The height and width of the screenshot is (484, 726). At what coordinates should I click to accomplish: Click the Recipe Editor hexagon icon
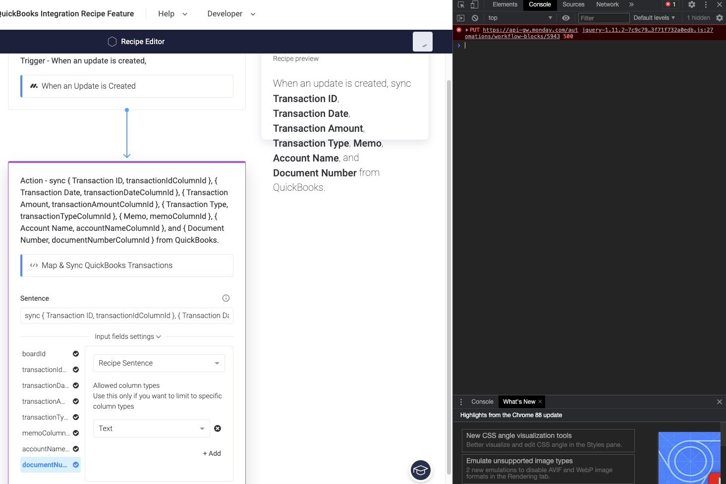pos(112,42)
